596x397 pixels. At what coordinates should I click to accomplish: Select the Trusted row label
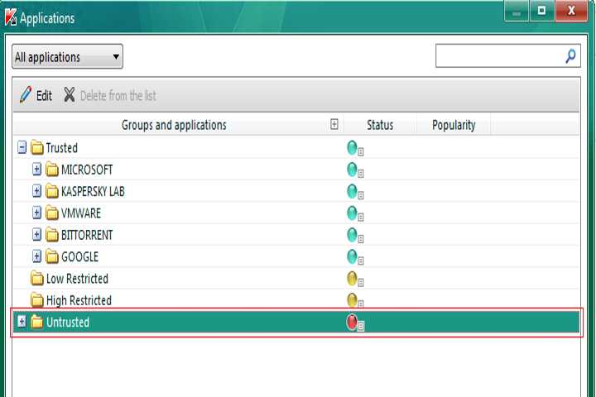(61, 148)
